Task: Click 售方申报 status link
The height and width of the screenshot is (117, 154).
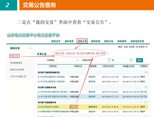Action: [74, 107]
